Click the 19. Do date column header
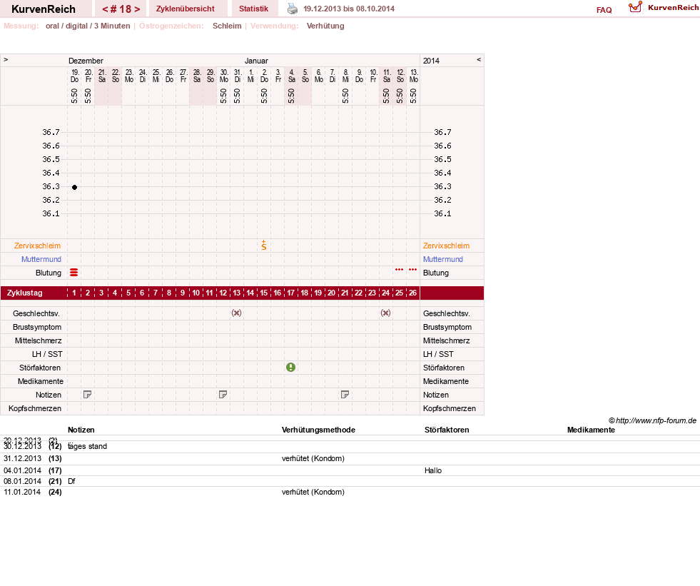Screen dimensions: 700x586 [x=74, y=76]
